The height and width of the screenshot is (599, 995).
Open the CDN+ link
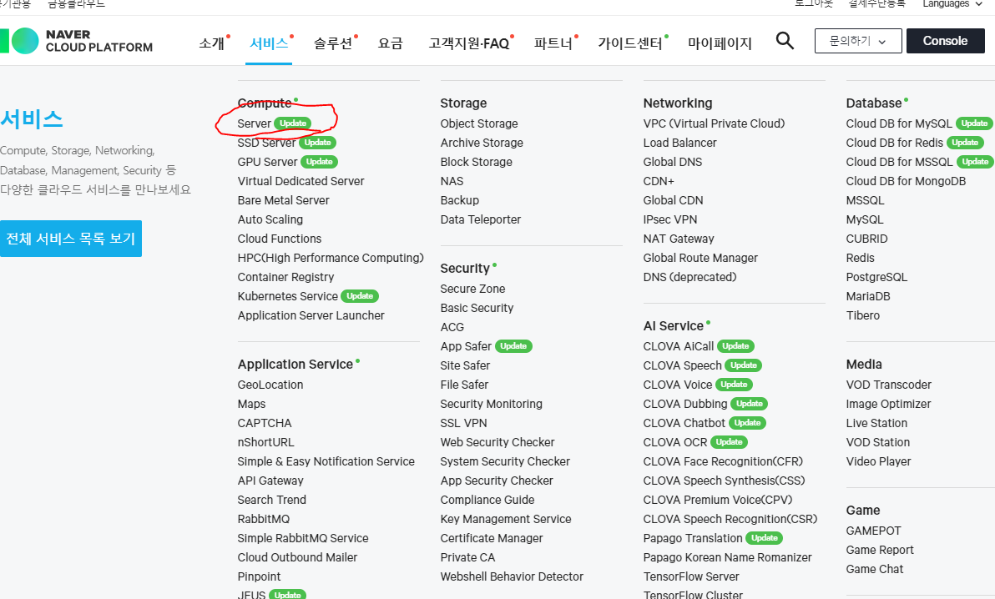[x=659, y=181]
